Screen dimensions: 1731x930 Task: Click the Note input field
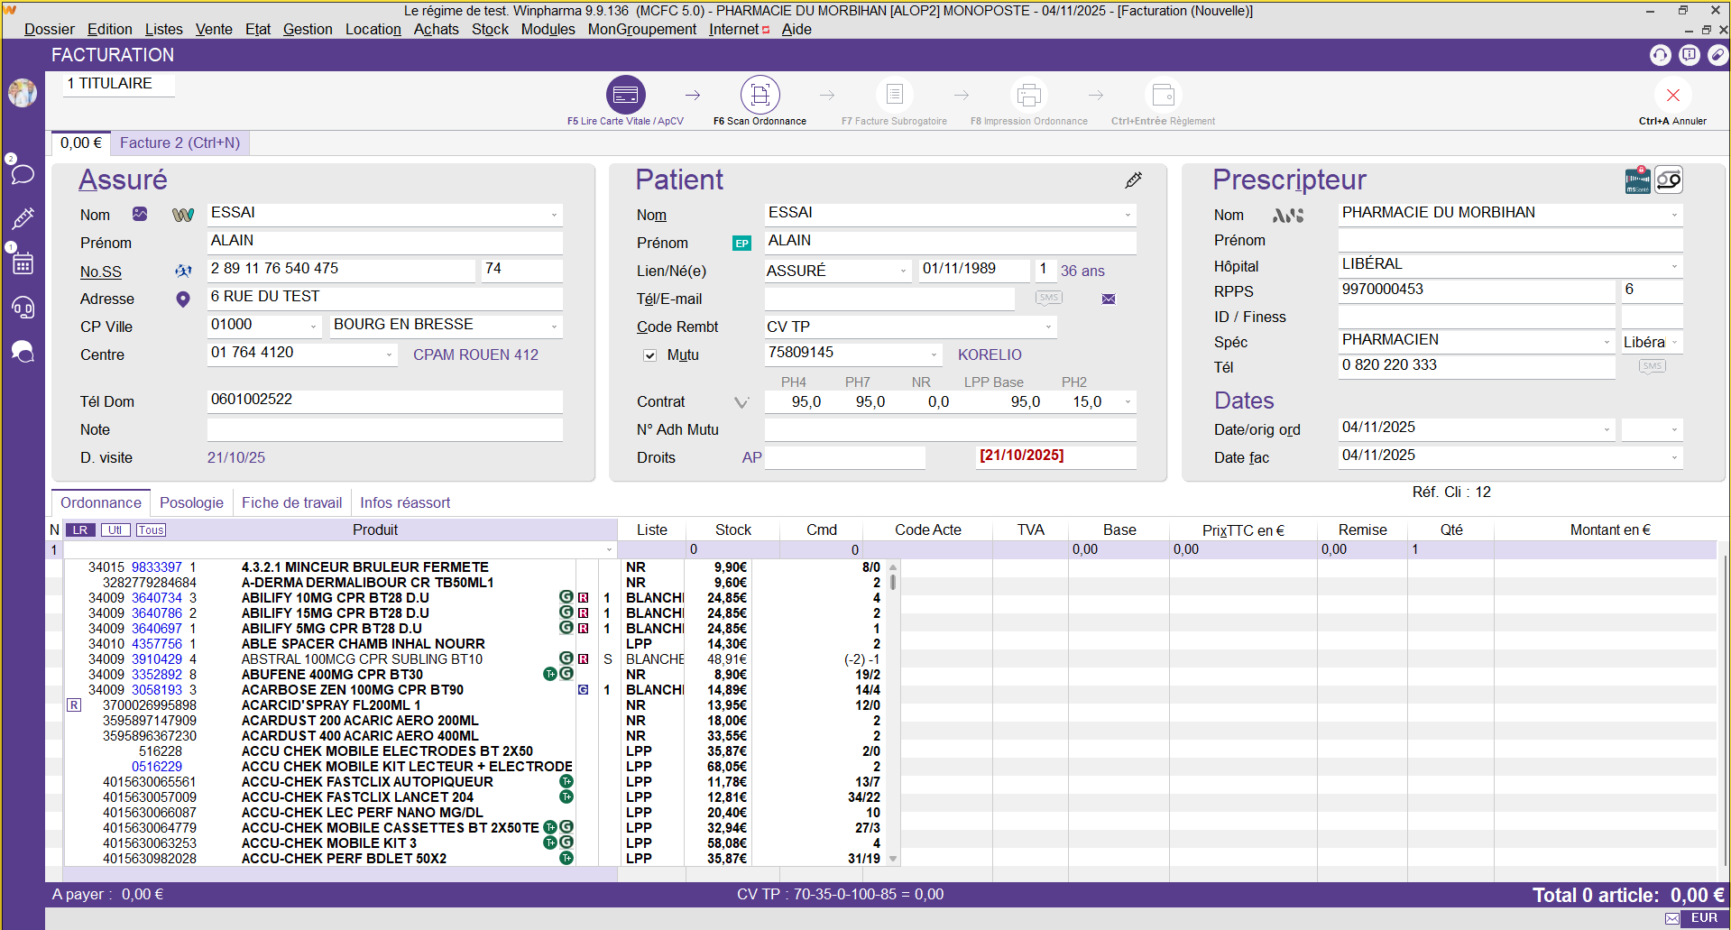[x=385, y=429]
